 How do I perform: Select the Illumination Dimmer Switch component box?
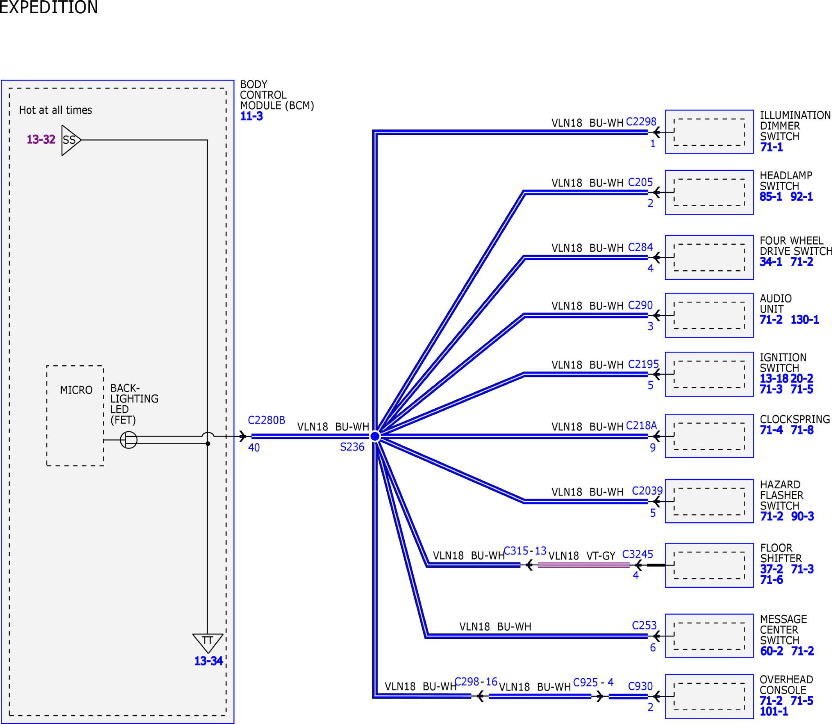[x=709, y=132]
